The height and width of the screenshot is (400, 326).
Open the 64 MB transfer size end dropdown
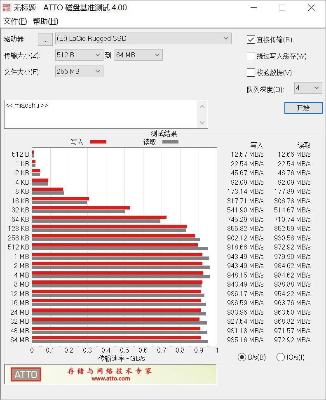pos(138,55)
